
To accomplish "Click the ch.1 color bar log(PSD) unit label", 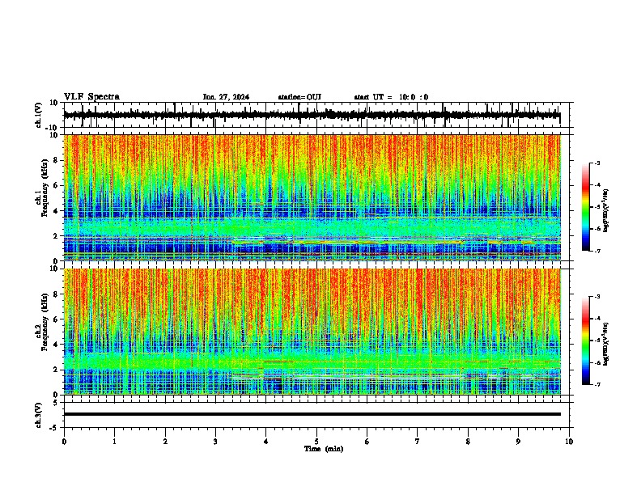I will point(606,210).
